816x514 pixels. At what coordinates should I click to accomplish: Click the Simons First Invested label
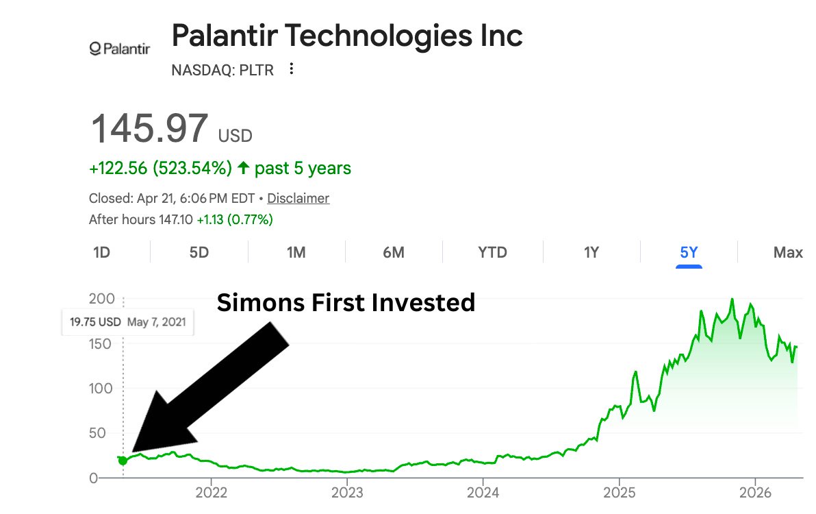pyautogui.click(x=346, y=302)
